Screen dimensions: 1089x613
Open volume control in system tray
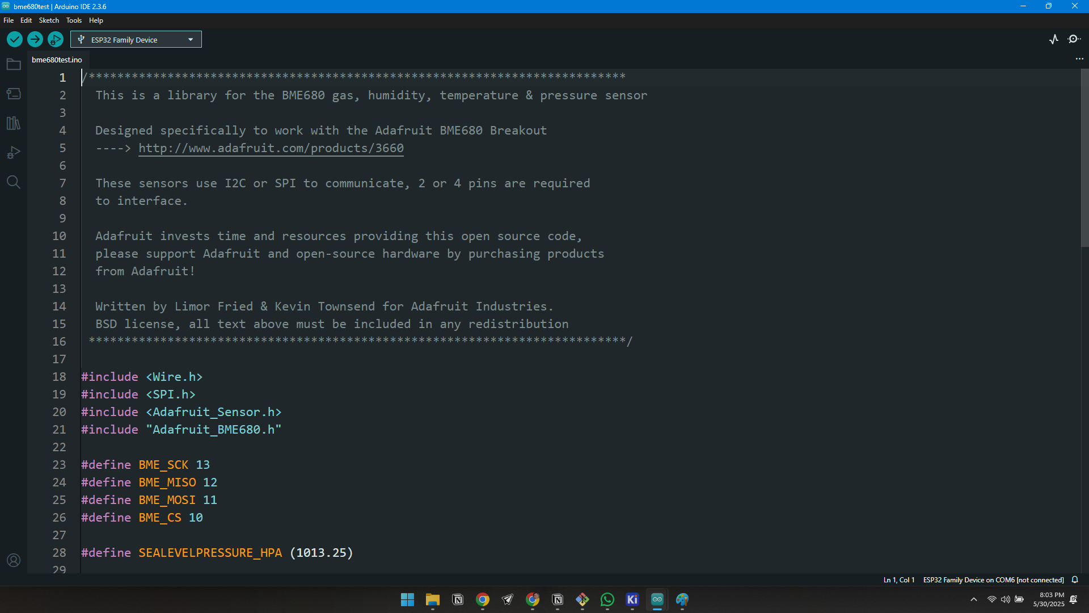coord(1006,599)
